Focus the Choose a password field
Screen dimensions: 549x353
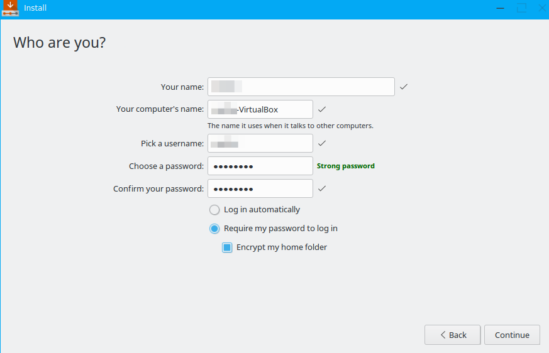coord(260,166)
